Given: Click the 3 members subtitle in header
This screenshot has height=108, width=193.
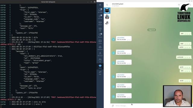Looking at the screenshot, I should point(115,6).
